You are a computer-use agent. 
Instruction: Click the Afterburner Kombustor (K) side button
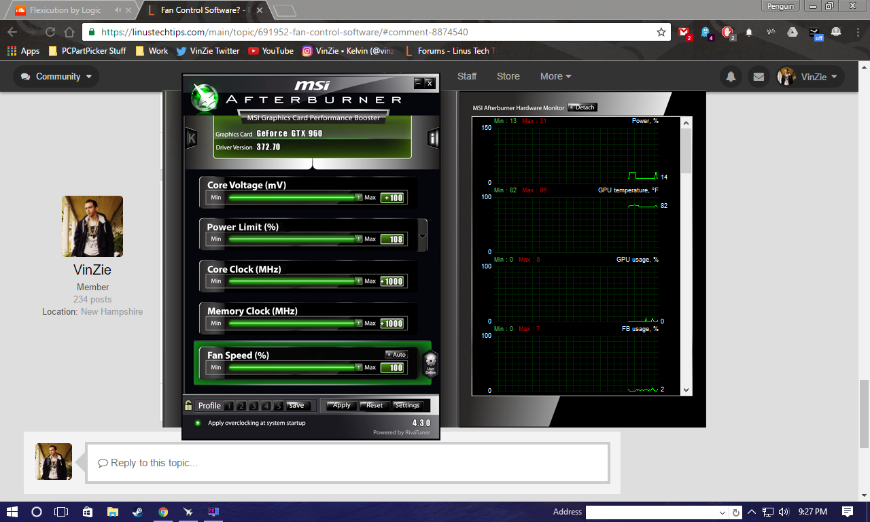click(192, 139)
